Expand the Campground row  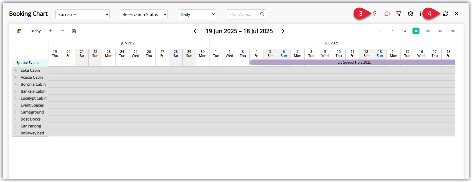coord(16,112)
